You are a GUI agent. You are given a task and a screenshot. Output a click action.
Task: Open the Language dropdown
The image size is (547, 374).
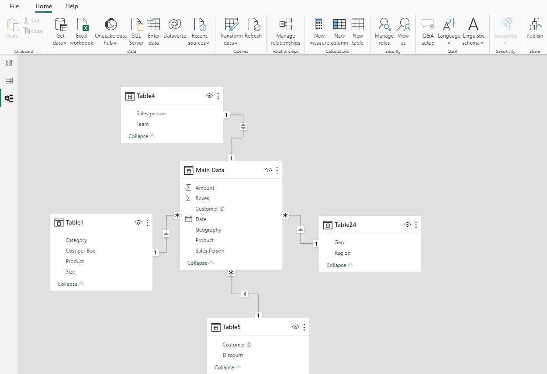(x=449, y=31)
